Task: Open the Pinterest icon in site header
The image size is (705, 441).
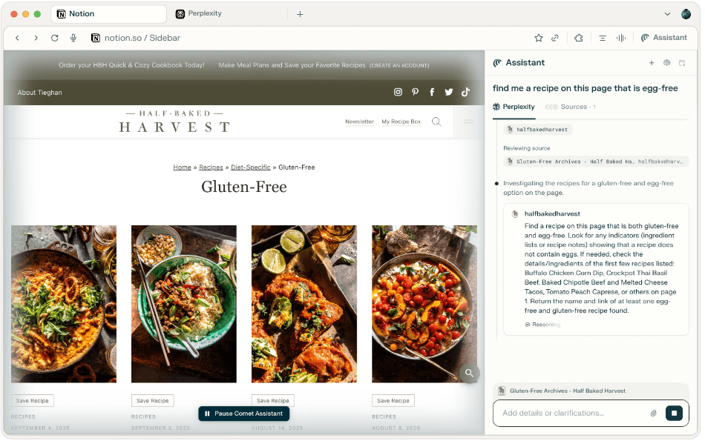Action: pyautogui.click(x=415, y=92)
